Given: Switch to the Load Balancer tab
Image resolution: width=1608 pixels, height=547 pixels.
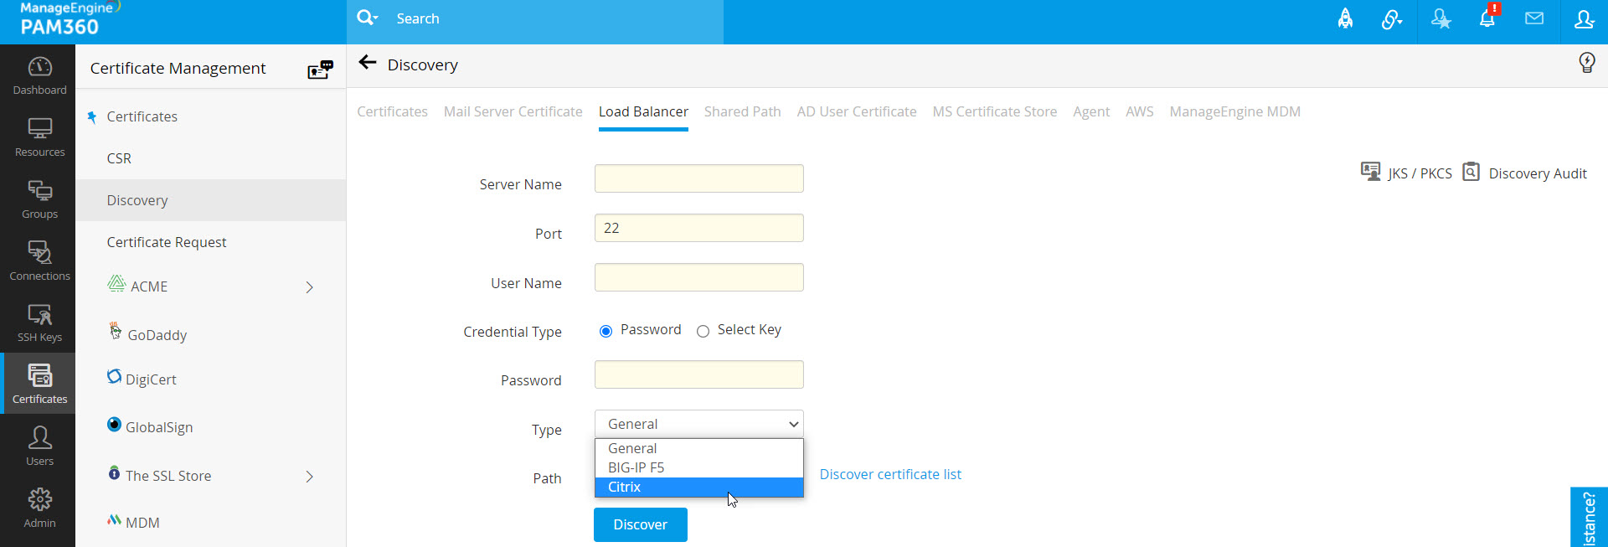Looking at the screenshot, I should 643,111.
